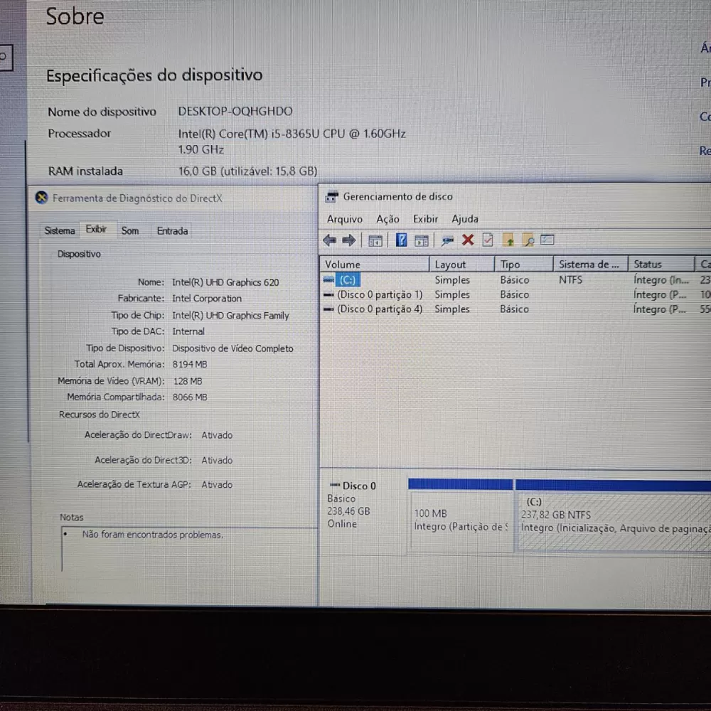Sort by the Status column header
711x711 pixels.
click(x=661, y=264)
